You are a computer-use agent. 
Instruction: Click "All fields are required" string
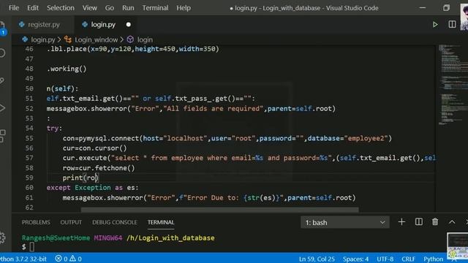(x=214, y=109)
